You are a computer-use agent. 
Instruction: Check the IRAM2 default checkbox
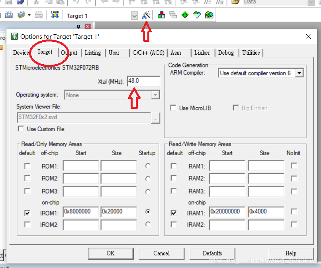[x=174, y=224]
